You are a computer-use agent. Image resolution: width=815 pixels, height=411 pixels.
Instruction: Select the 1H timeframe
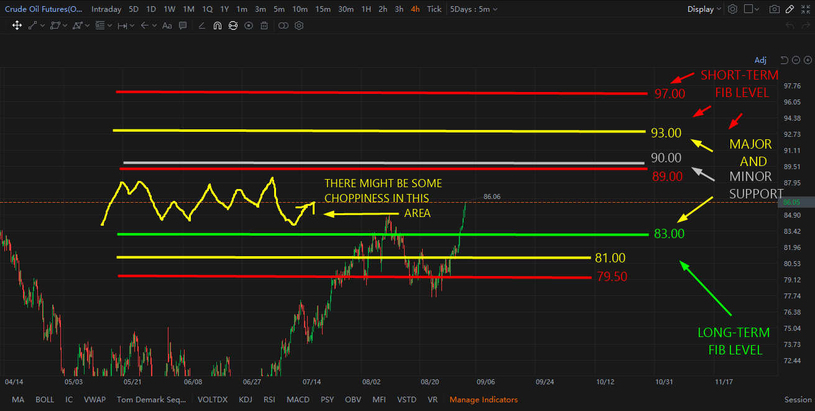(x=366, y=9)
